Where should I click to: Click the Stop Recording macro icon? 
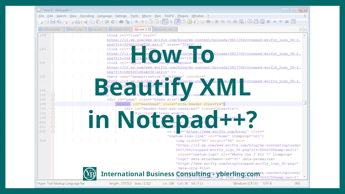pyautogui.click(x=223, y=22)
